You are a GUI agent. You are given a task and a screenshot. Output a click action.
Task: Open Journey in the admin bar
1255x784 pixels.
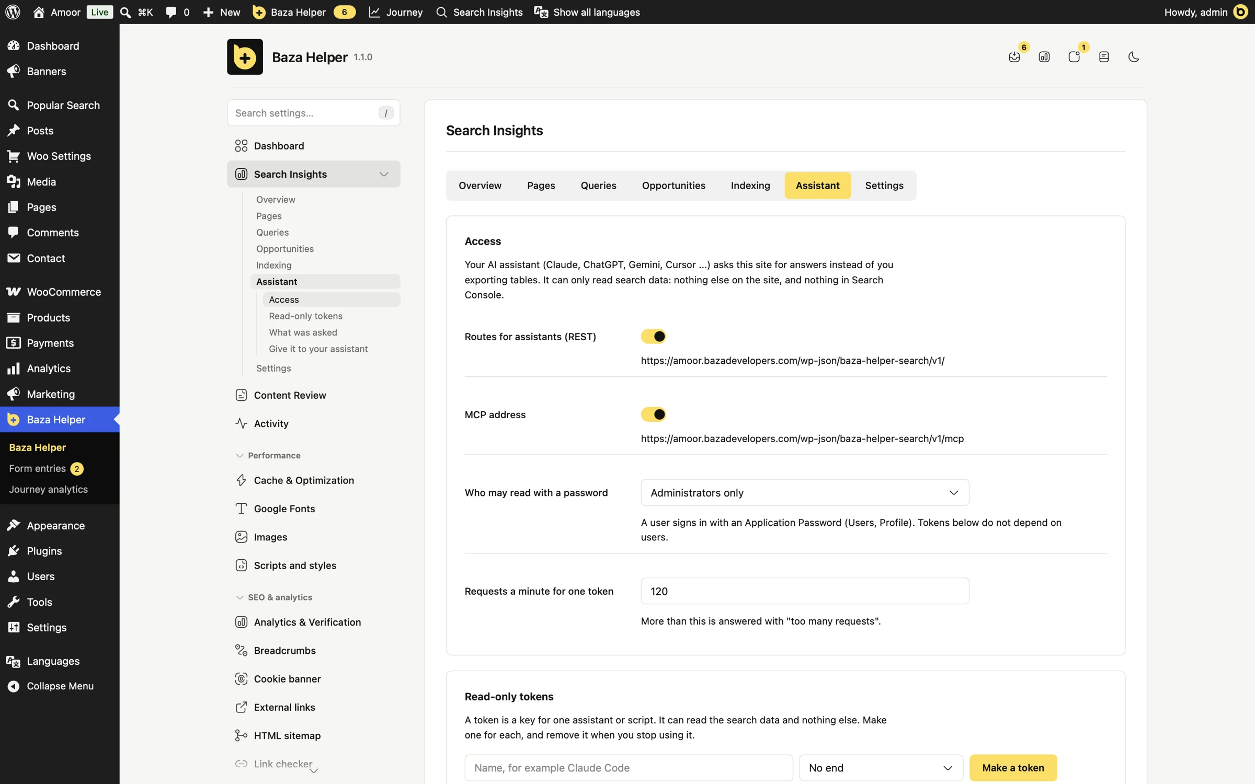[x=396, y=12]
